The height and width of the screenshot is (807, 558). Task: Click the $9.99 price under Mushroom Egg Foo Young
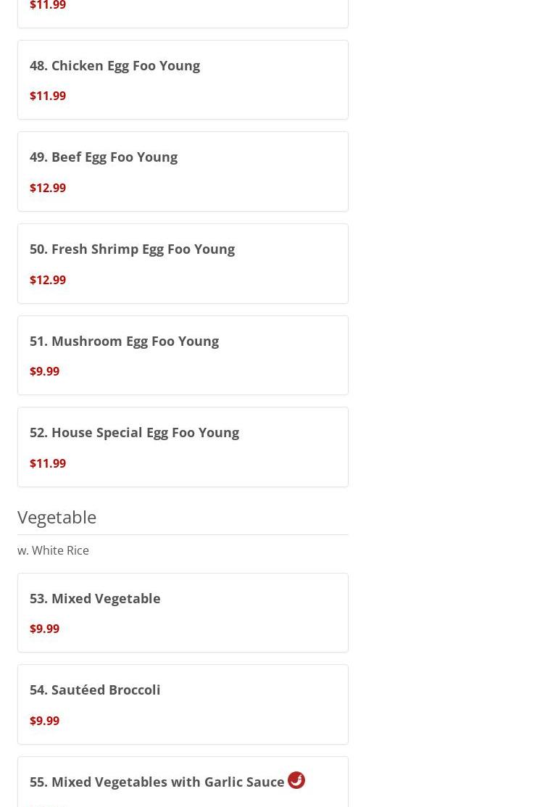coord(44,371)
